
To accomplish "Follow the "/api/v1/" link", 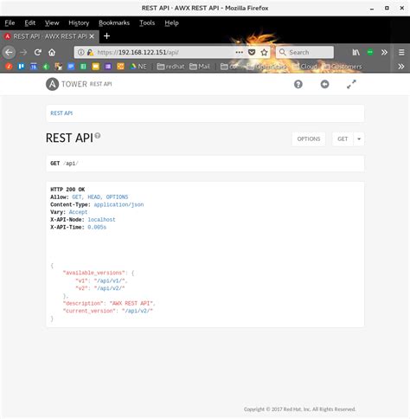I will [110, 280].
